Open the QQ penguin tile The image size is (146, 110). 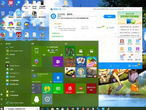point(36,99)
